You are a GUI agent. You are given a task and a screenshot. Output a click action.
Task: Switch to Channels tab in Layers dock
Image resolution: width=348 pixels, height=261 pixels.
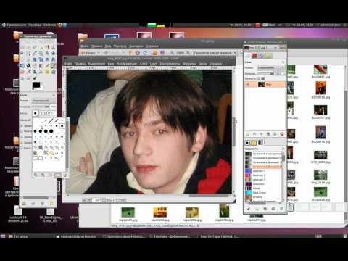pos(254,56)
